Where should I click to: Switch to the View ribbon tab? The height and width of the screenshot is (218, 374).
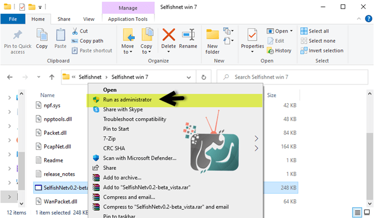[89, 19]
